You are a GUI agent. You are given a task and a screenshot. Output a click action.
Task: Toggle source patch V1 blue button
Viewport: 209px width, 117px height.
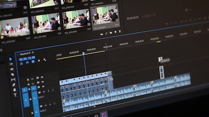(x=25, y=90)
